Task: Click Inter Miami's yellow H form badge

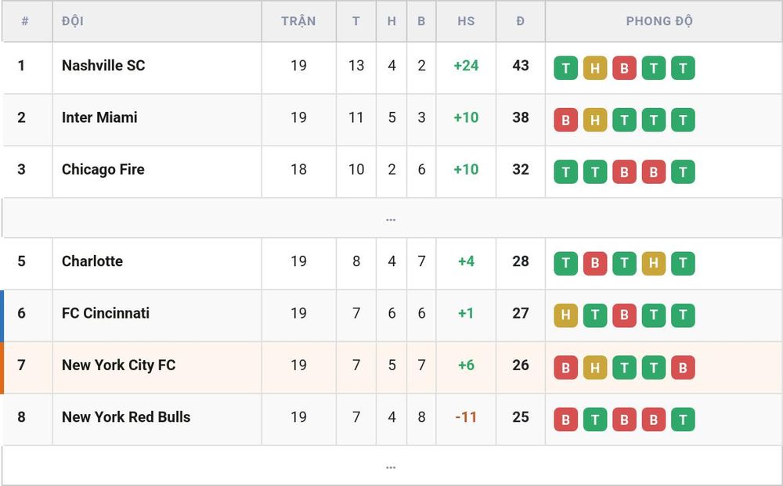Action: 595,120
